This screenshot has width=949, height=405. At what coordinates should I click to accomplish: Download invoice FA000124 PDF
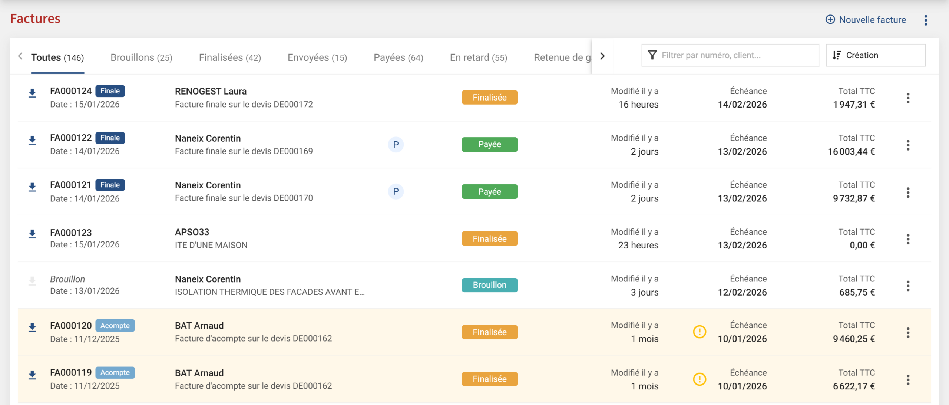pos(32,93)
